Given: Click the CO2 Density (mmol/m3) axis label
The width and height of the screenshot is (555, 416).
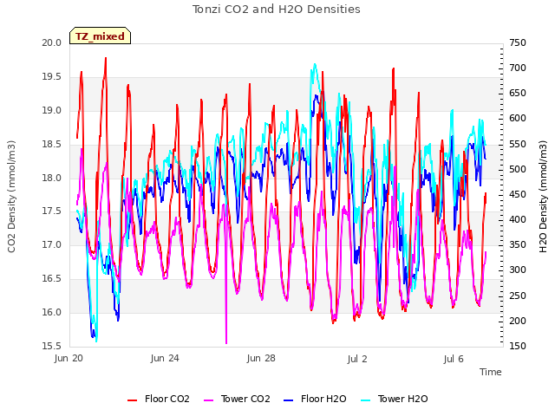Looking at the screenshot, I should [x=11, y=197].
